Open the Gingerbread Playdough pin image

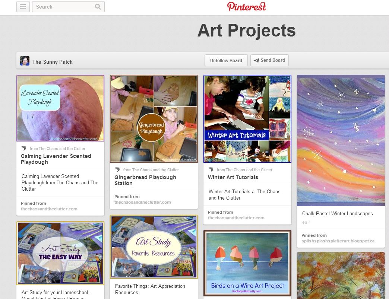(x=154, y=119)
